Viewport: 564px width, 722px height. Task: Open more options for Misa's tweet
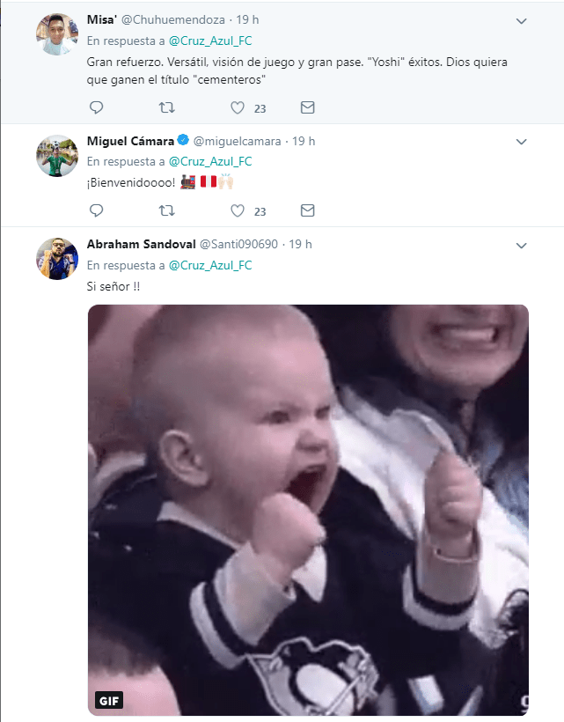coord(521,20)
